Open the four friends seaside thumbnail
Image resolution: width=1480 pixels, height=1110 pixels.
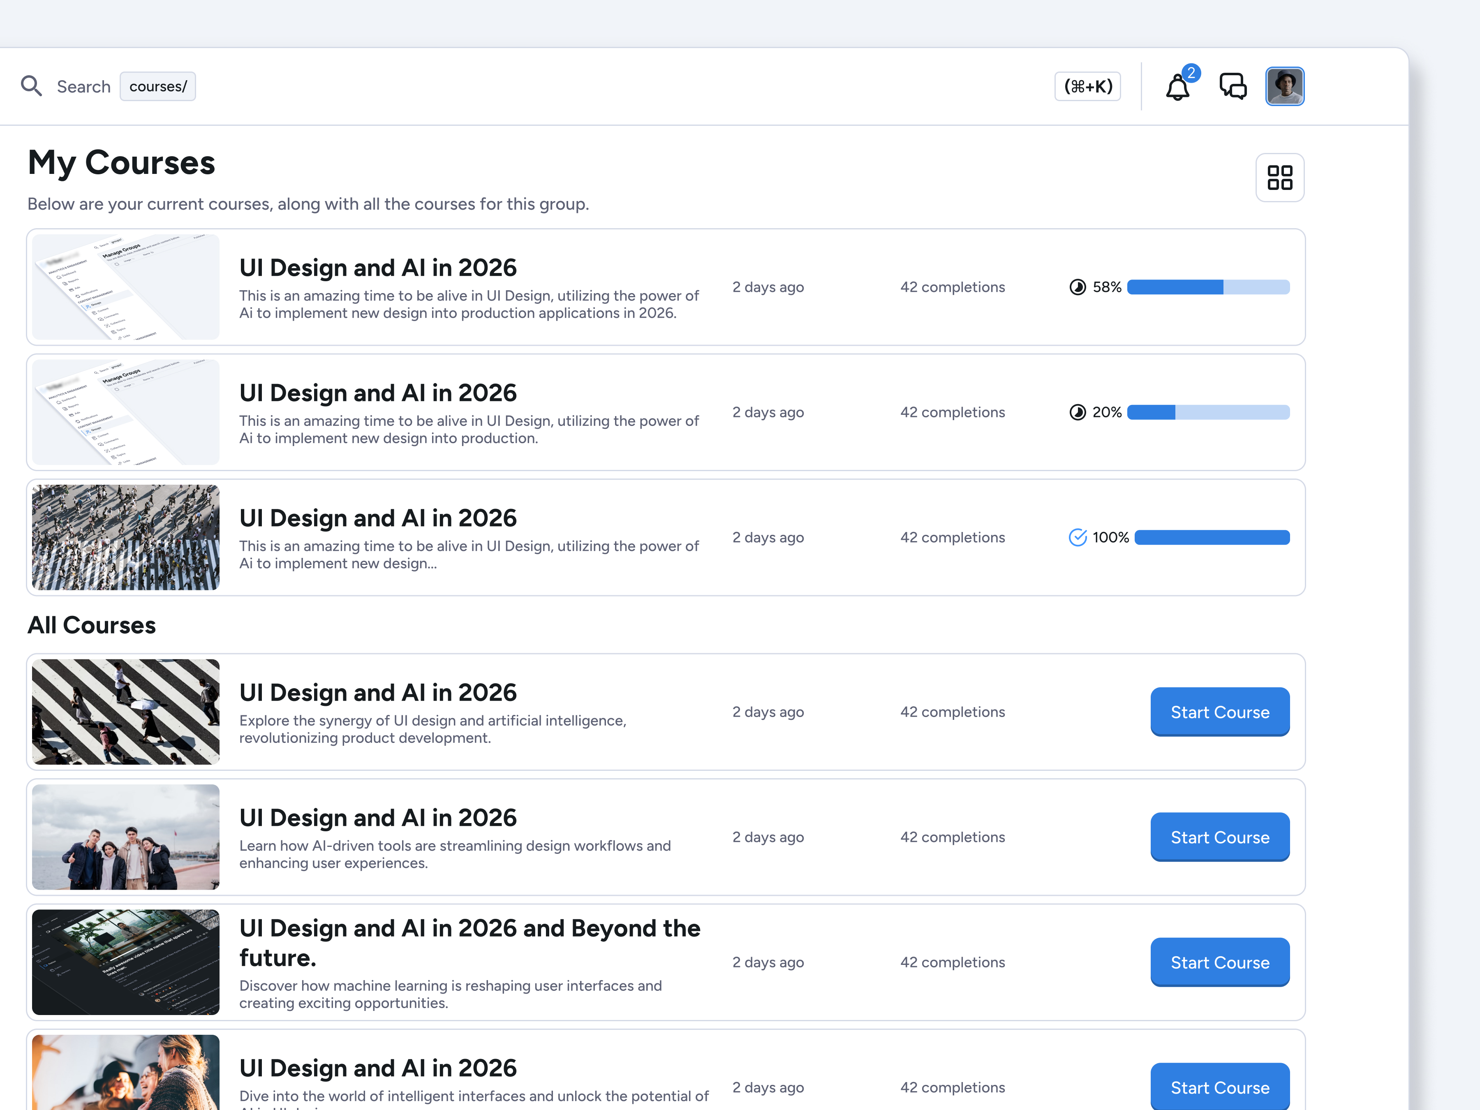point(126,837)
